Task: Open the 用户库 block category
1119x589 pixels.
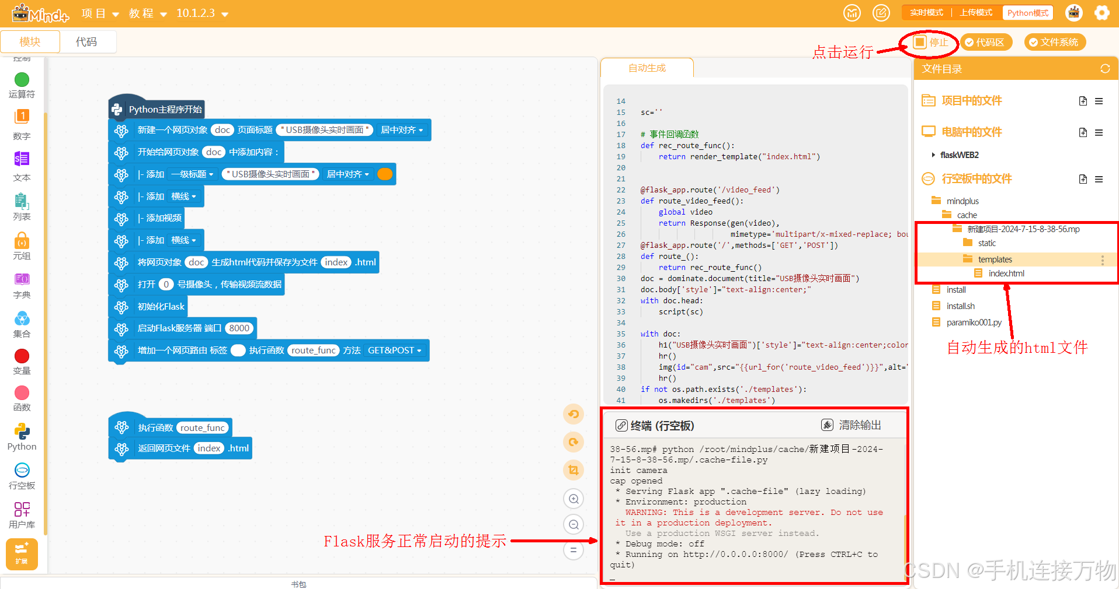Action: point(22,515)
